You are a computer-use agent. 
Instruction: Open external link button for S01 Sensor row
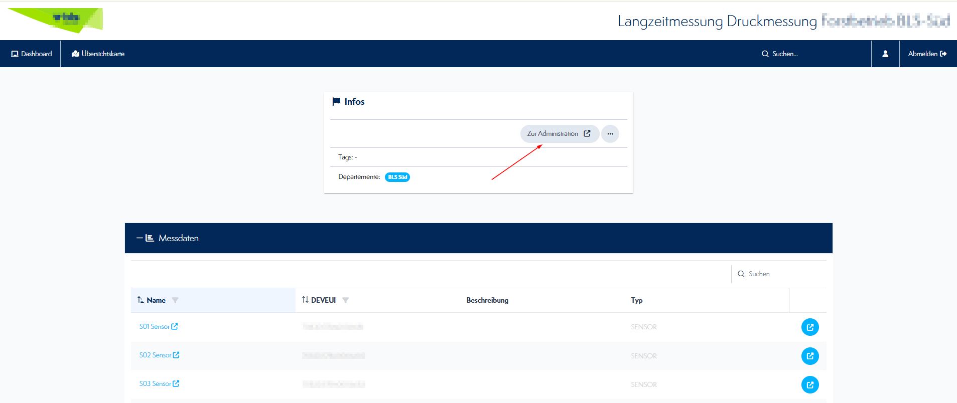[x=809, y=327]
